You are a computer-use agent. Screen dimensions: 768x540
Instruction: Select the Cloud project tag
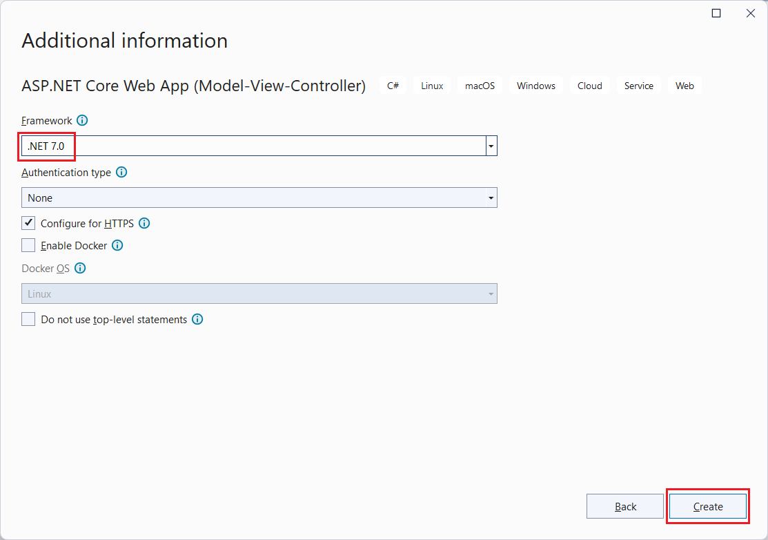(x=589, y=85)
